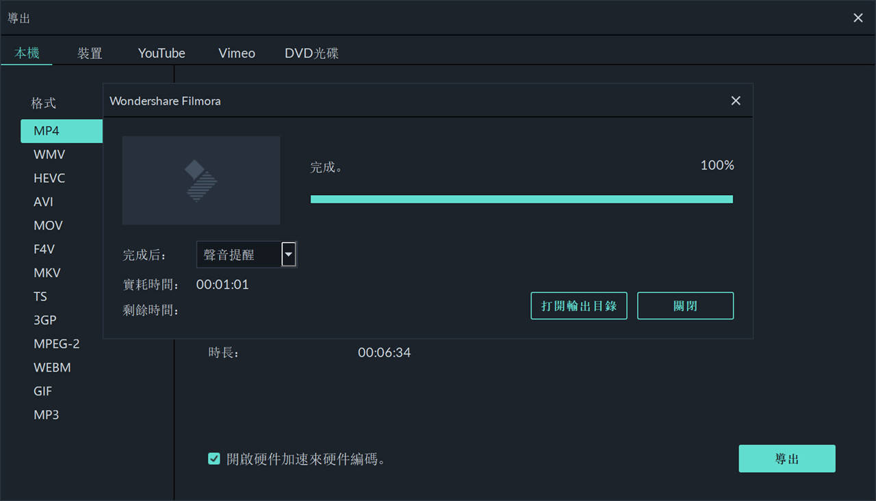Switch to the 本機 tab
876x501 pixels.
tap(27, 53)
